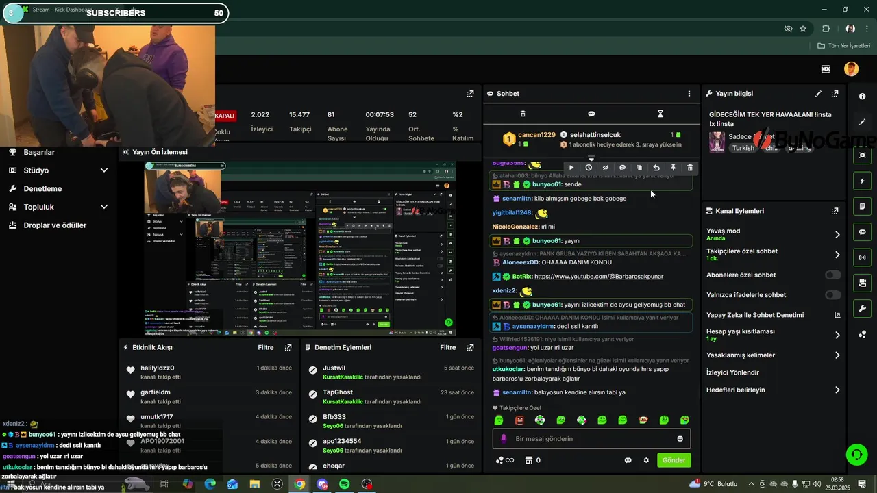Click the weather 9°C Bulutlu widget
Screen dimensions: 877x493
pyautogui.click(x=713, y=484)
